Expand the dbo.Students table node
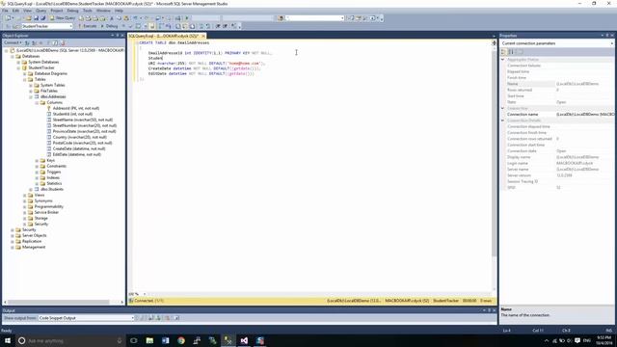 click(x=31, y=189)
